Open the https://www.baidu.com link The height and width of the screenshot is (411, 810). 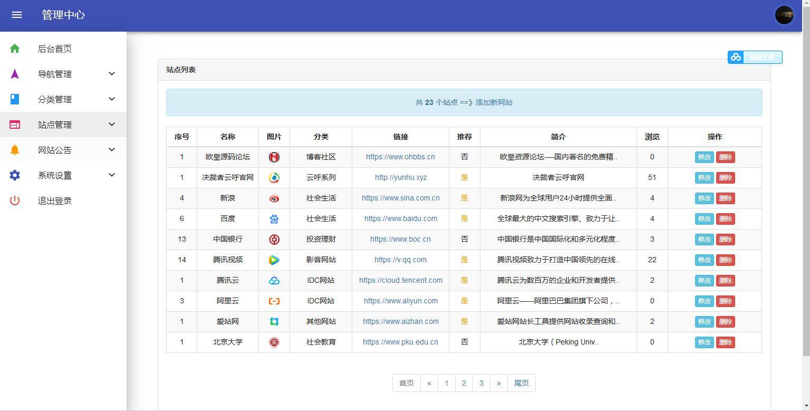401,218
